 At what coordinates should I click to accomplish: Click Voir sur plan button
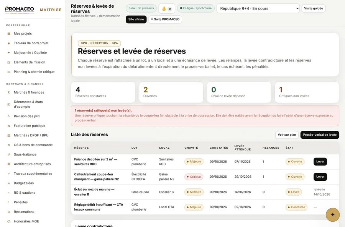point(287,135)
